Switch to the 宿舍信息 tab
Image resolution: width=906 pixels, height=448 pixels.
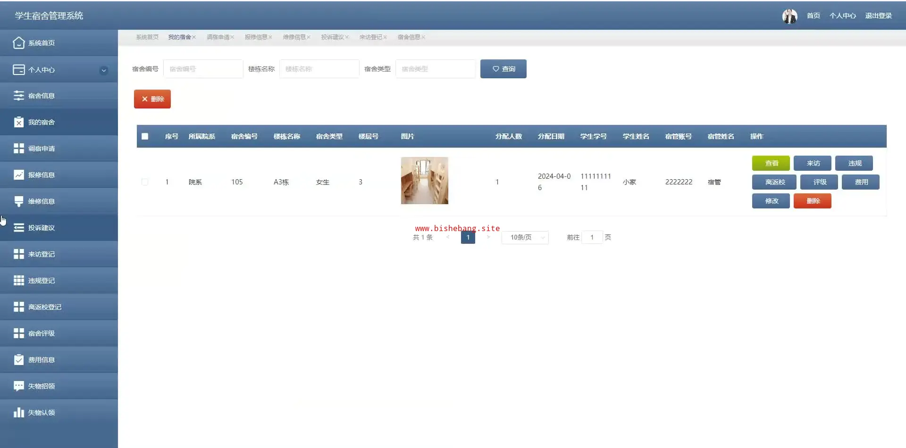(409, 37)
